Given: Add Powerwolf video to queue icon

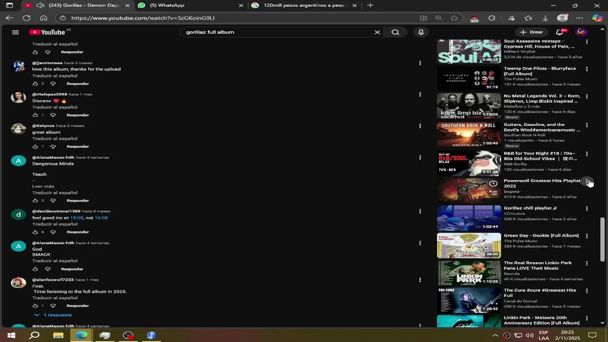Looking at the screenshot, I should (494, 193).
